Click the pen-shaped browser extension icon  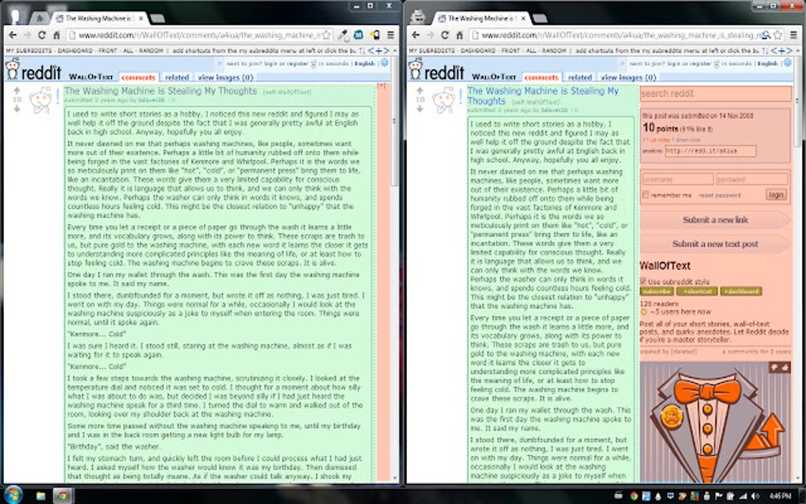pyautogui.click(x=342, y=35)
